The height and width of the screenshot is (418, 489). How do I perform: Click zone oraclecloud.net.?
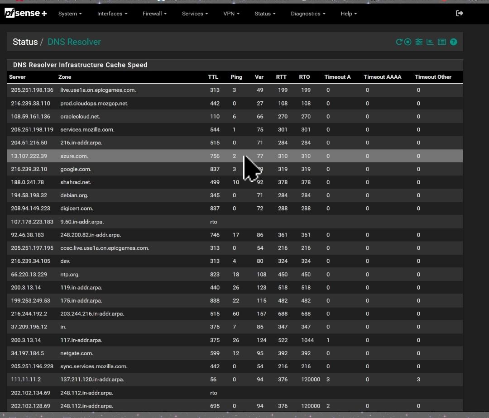(x=80, y=117)
